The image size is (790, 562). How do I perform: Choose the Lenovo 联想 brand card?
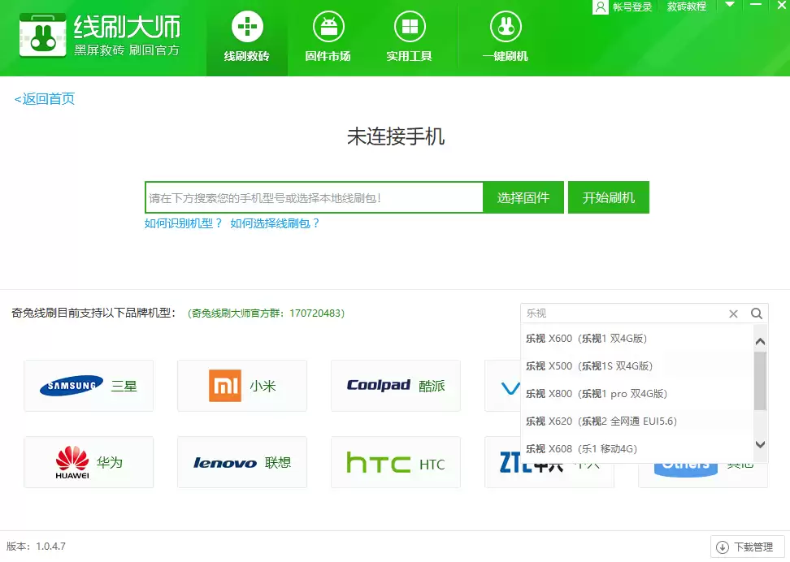[x=242, y=462]
